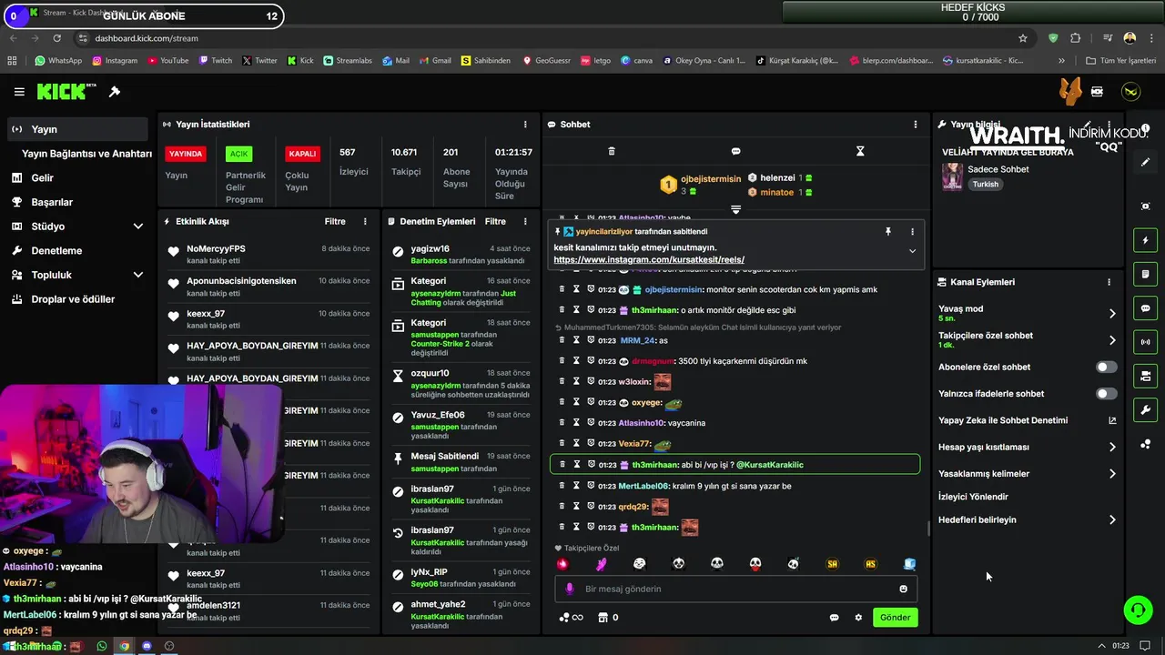The height and width of the screenshot is (655, 1165).
Task: Click the trash icon at top of Sohbet panel
Action: tap(612, 151)
